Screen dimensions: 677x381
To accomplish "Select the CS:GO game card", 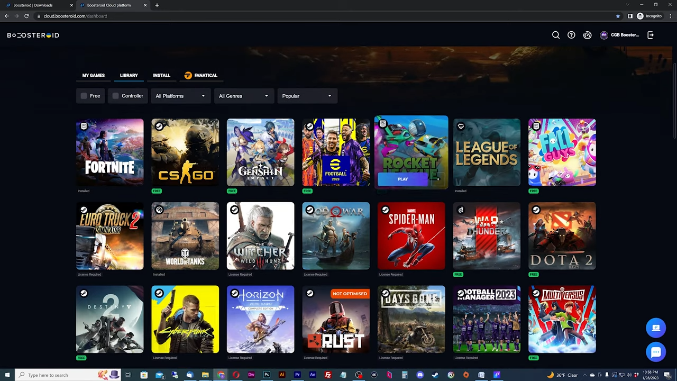I will 185,152.
